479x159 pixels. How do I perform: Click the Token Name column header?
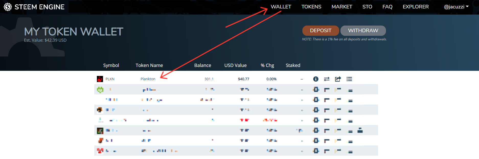tap(149, 65)
